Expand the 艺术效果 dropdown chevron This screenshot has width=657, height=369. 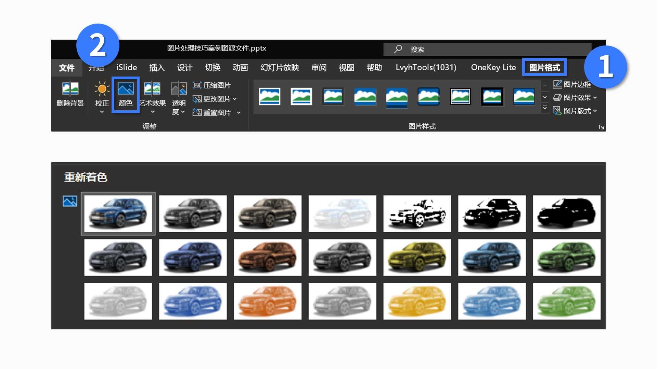tap(153, 112)
